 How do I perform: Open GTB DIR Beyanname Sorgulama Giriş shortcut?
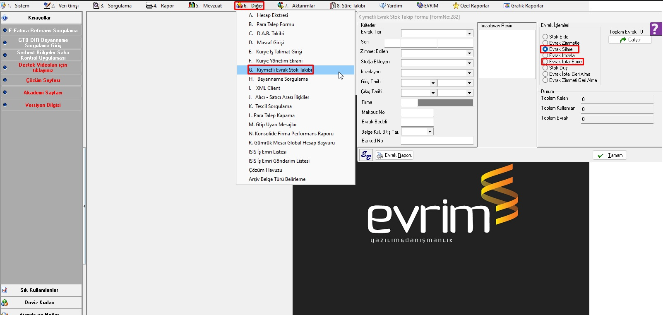click(x=41, y=43)
